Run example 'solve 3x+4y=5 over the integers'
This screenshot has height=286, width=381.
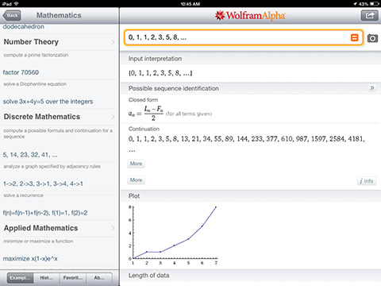click(48, 102)
